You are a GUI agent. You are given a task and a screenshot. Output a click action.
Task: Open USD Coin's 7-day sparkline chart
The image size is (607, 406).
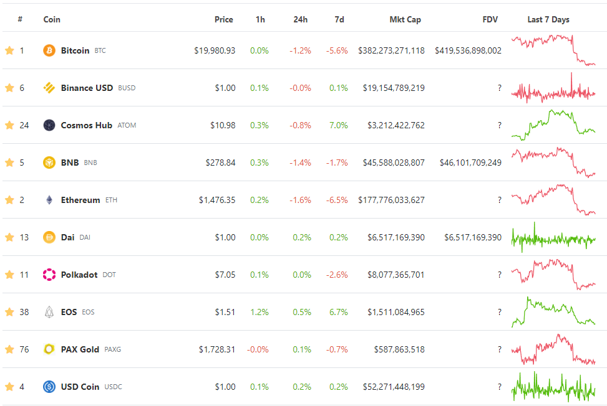coord(553,386)
